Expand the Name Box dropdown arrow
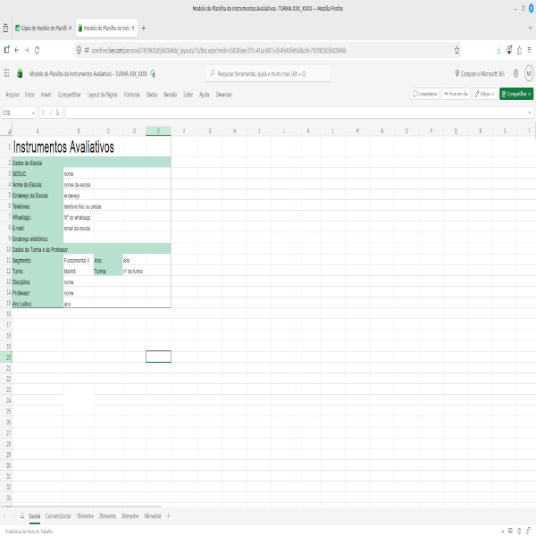This screenshot has width=536, height=536. click(x=33, y=113)
